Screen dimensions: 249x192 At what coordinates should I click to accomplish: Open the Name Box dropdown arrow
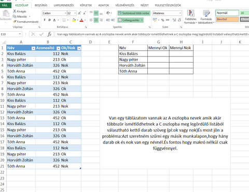tap(20, 34)
